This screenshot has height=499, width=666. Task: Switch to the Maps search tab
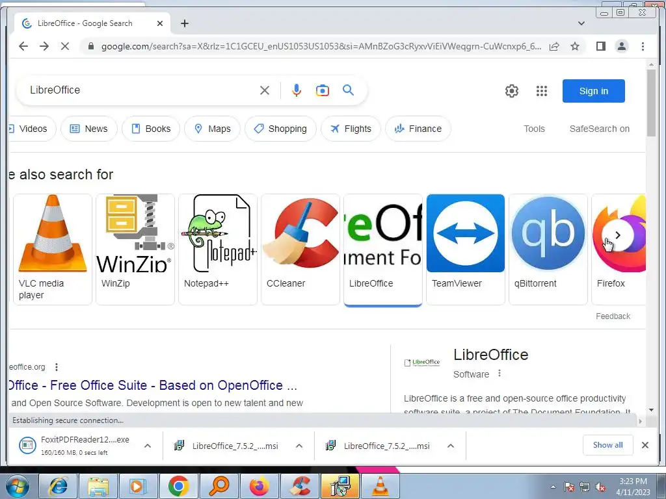(x=212, y=129)
